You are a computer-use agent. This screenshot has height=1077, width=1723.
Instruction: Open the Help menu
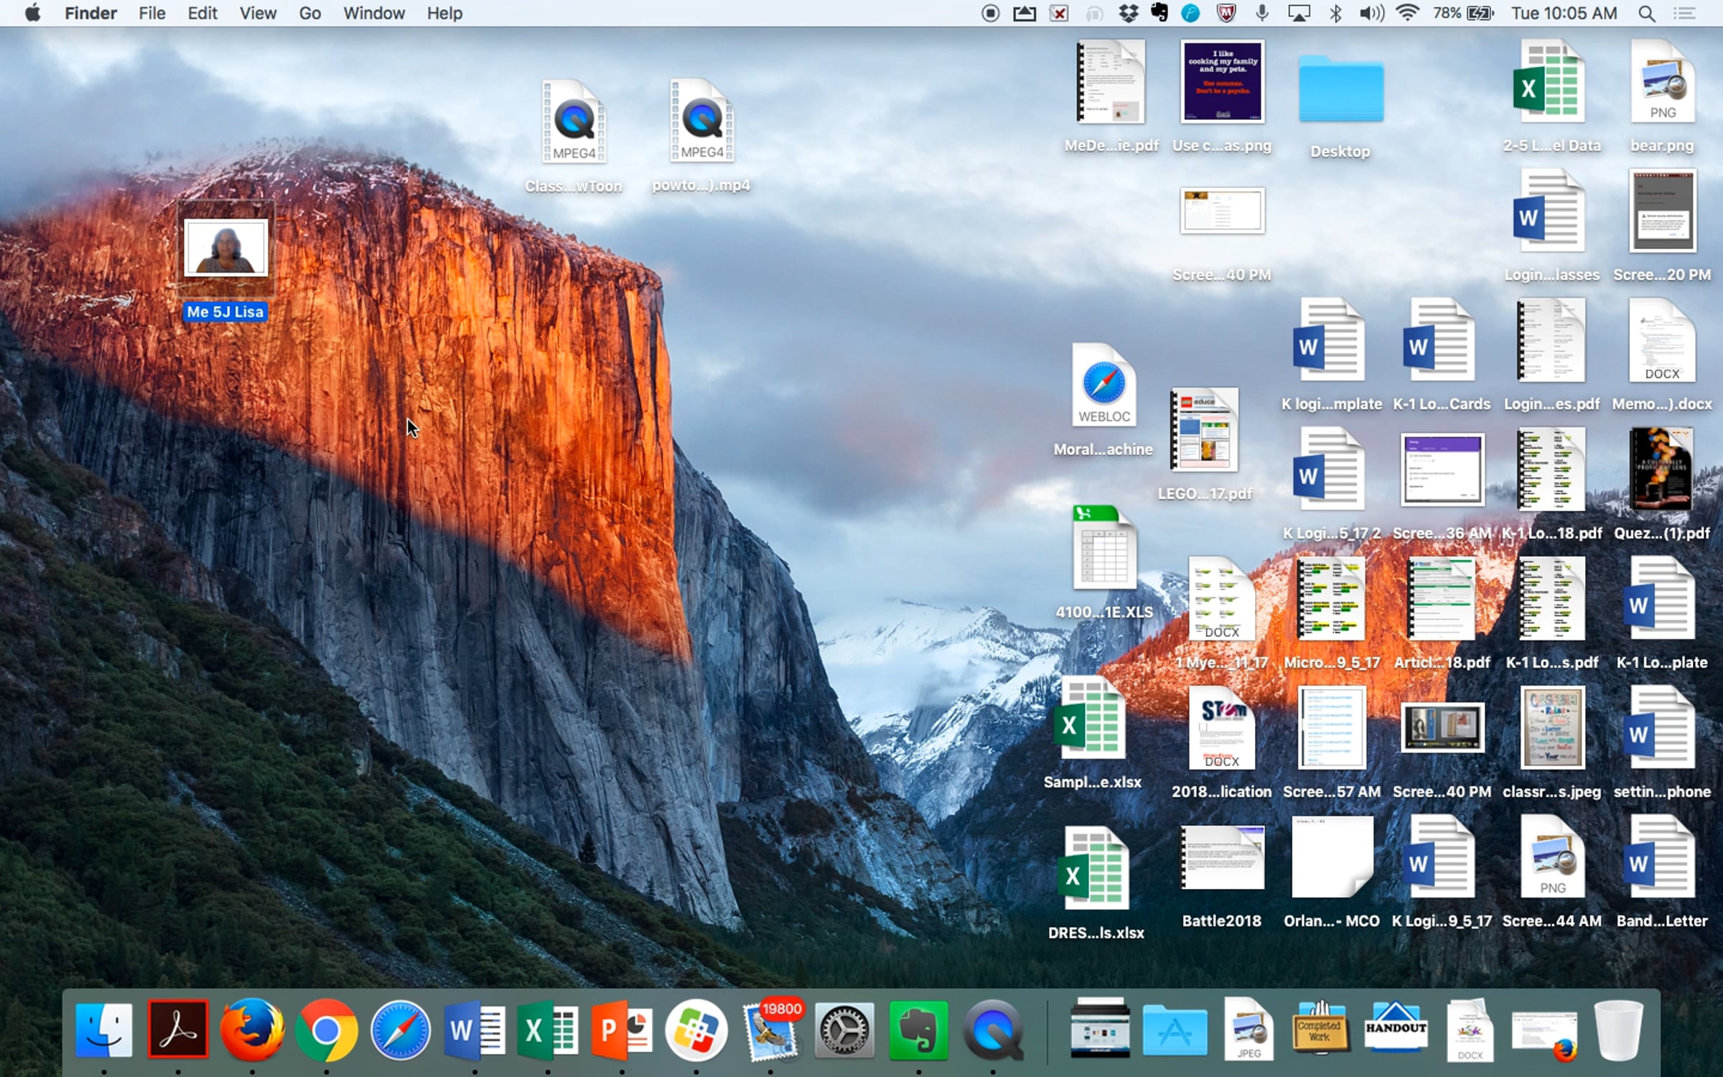[444, 13]
